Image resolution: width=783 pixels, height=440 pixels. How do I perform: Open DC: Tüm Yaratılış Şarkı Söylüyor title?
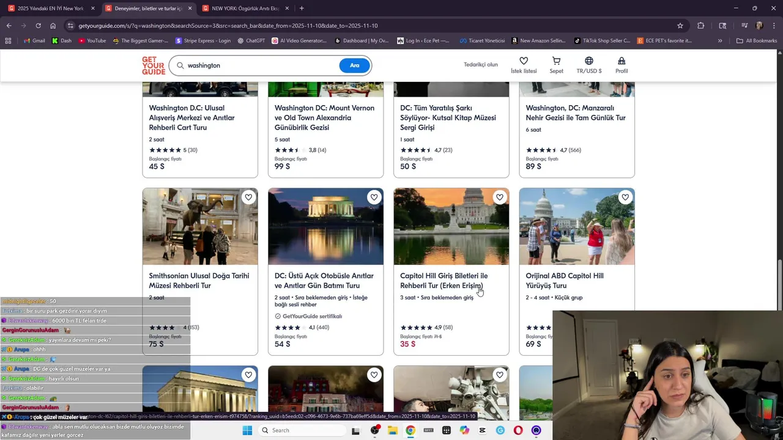(x=448, y=118)
